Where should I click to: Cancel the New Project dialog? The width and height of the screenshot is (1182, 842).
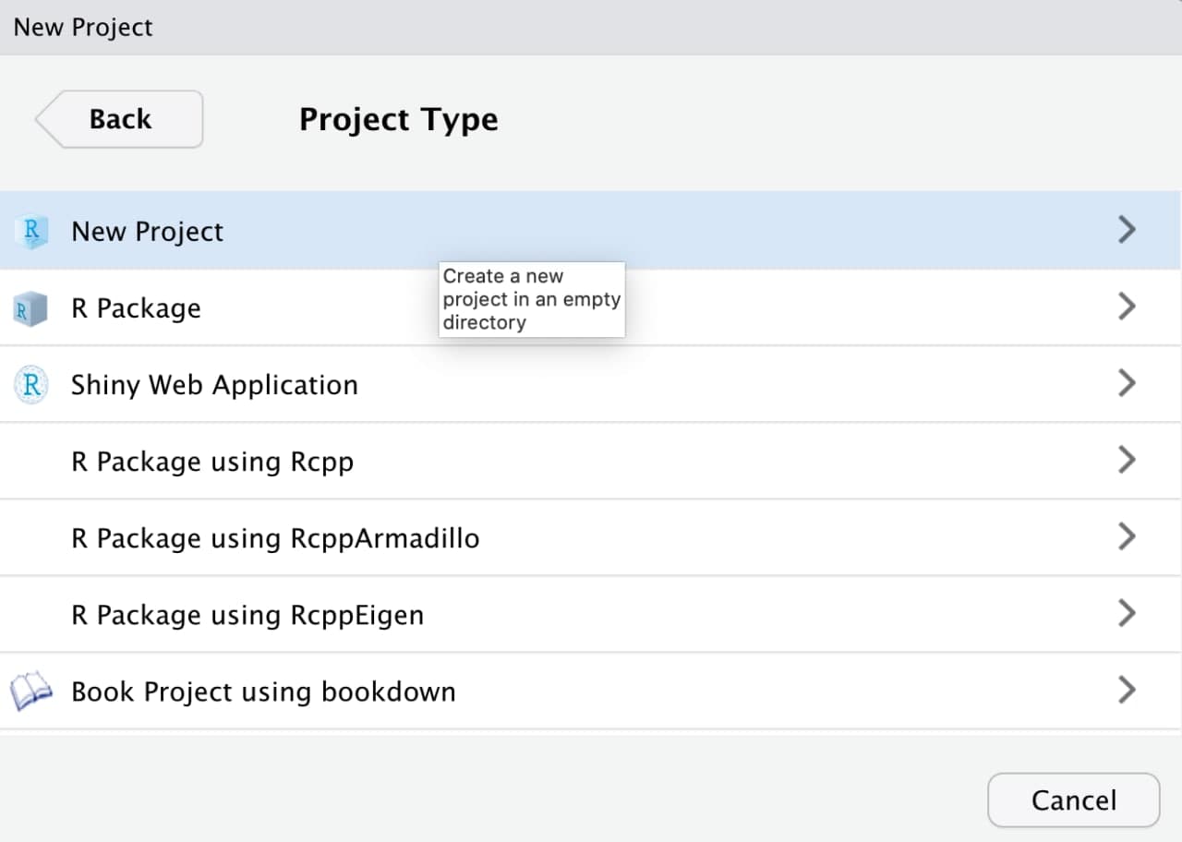pyautogui.click(x=1073, y=800)
